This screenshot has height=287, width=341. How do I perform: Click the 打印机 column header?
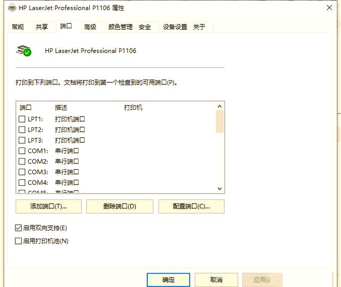coord(133,108)
